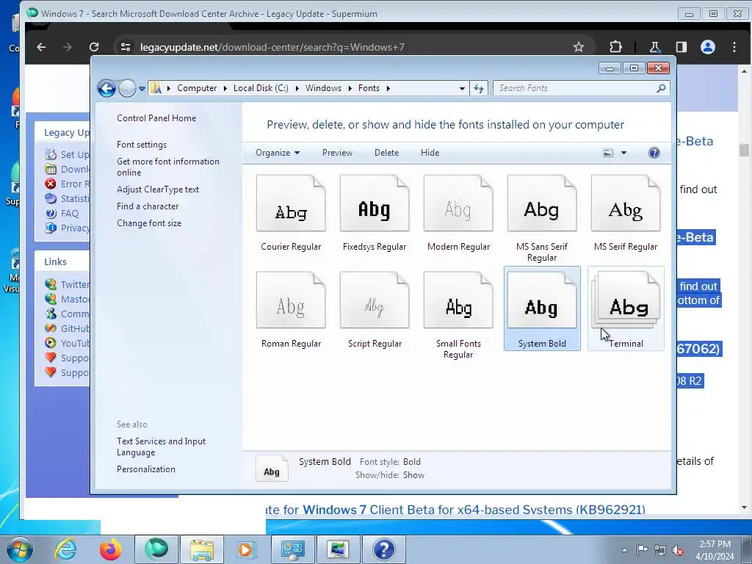Click the Search Fonts input field

(576, 88)
